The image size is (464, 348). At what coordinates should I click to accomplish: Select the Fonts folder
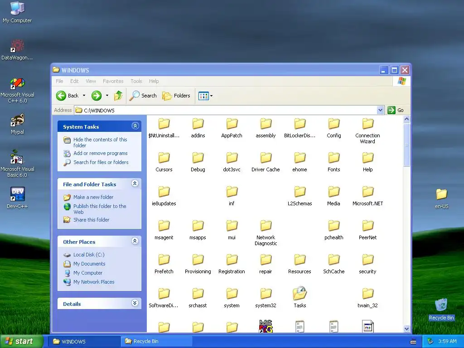pos(334,162)
